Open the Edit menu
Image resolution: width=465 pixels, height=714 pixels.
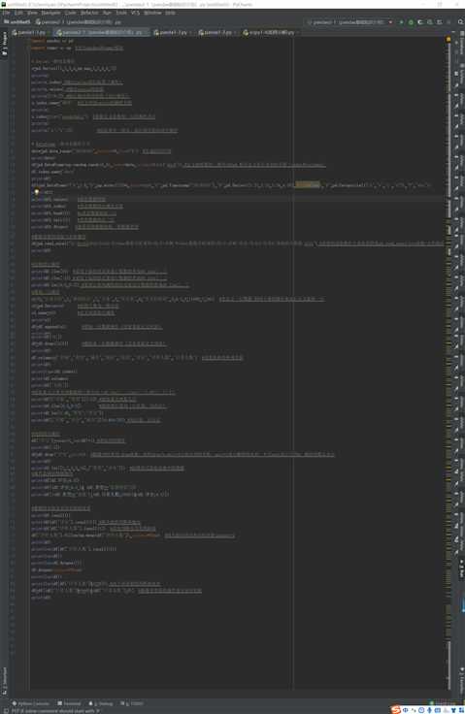18,13
